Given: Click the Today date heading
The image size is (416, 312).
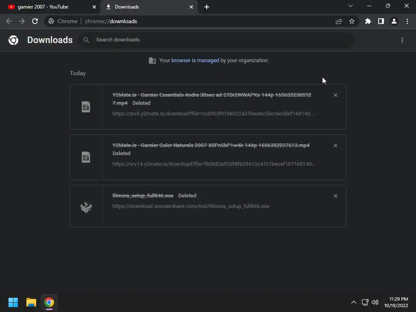Looking at the screenshot, I should coord(78,73).
